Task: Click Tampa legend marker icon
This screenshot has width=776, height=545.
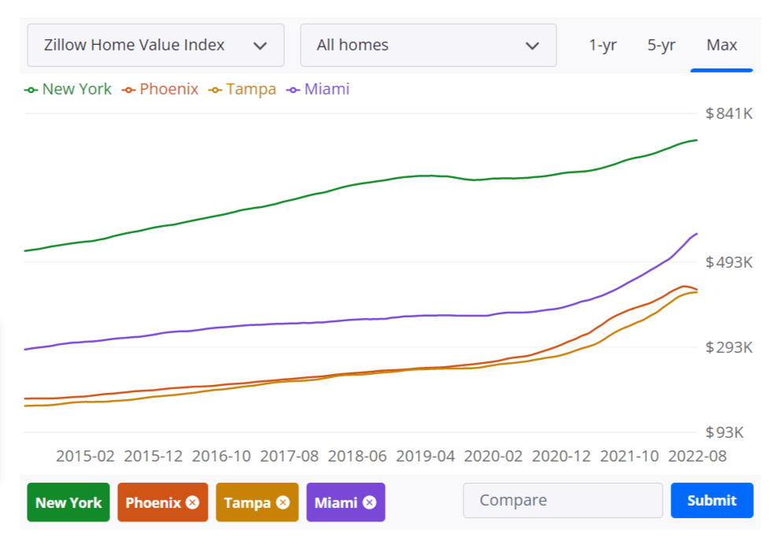Action: 216,90
